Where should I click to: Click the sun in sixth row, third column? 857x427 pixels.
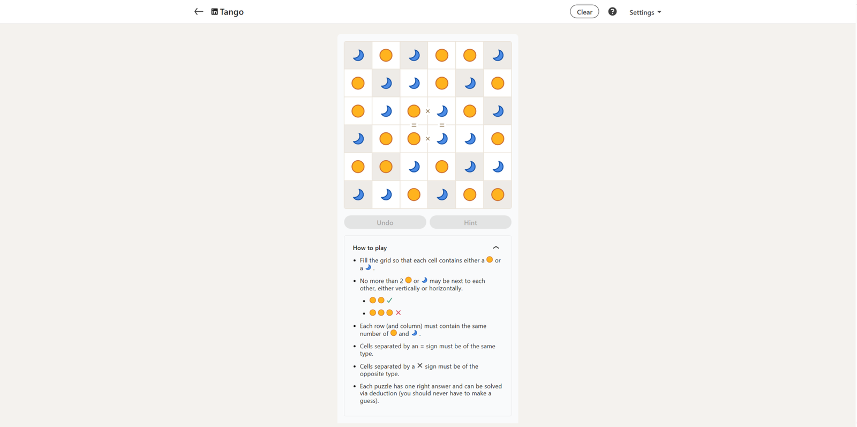pyautogui.click(x=414, y=194)
